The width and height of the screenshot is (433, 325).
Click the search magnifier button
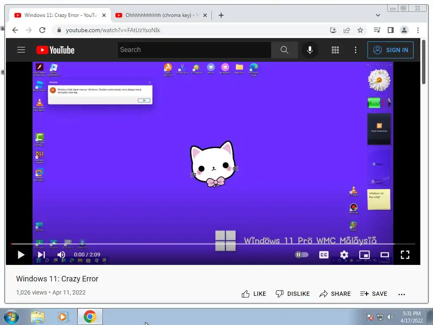(285, 50)
